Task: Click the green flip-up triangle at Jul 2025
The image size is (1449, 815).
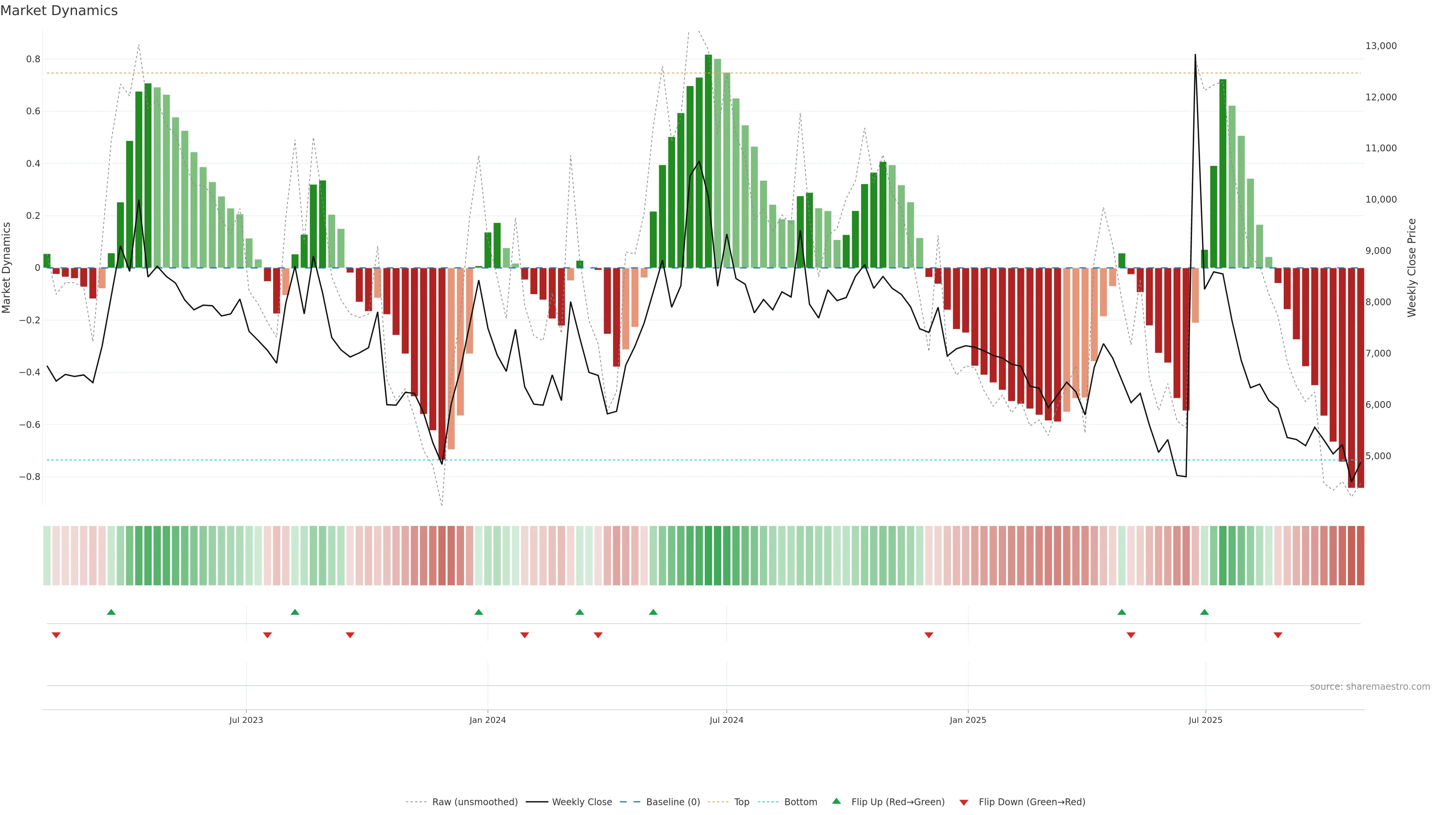Action: coord(1204,612)
